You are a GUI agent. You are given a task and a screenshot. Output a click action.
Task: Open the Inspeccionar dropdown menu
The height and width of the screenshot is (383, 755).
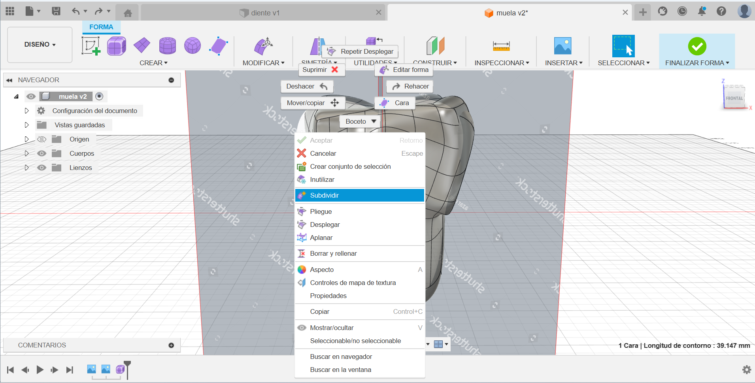[x=502, y=63]
